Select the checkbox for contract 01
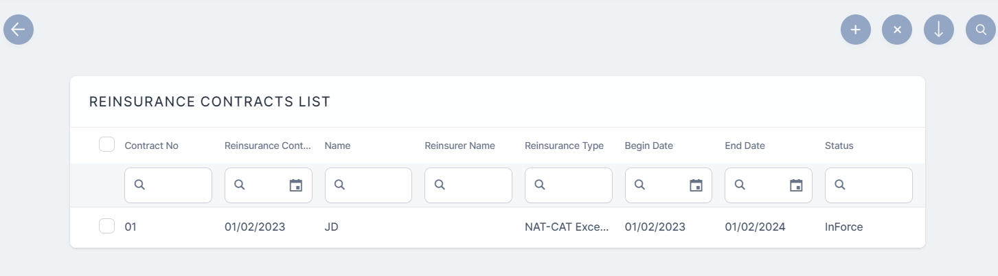 (106, 226)
